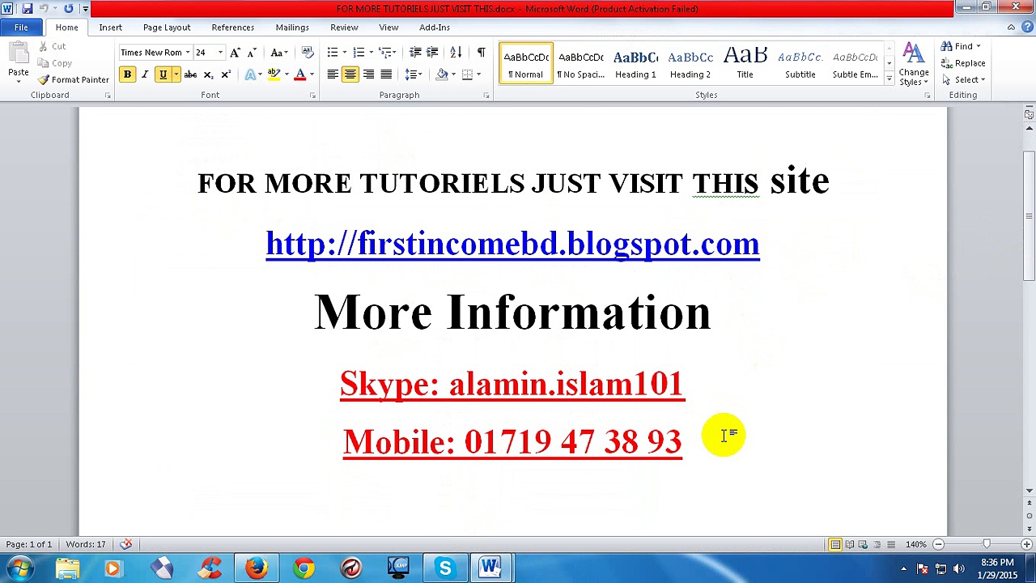Toggle Center alignment
The width and height of the screenshot is (1036, 583).
click(x=350, y=74)
